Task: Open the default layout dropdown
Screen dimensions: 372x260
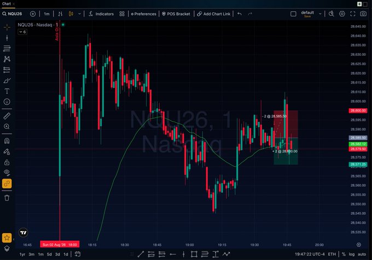Action: pyautogui.click(x=311, y=14)
